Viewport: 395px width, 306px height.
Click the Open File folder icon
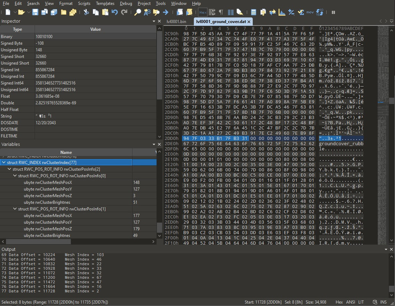(x=21, y=12)
